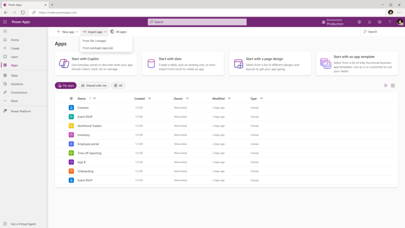This screenshot has width=405, height=228.
Task: Open the Modified column dropdown chevron
Action: 229,98
